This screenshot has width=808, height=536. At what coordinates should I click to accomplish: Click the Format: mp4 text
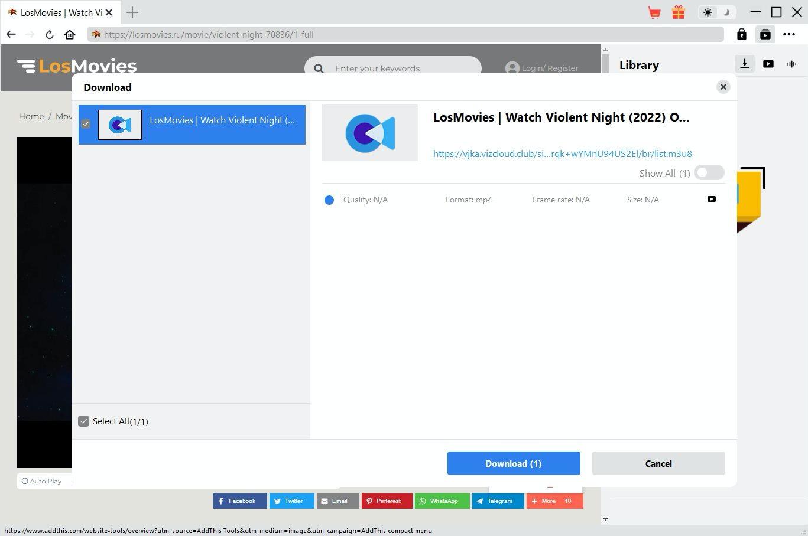(x=469, y=200)
